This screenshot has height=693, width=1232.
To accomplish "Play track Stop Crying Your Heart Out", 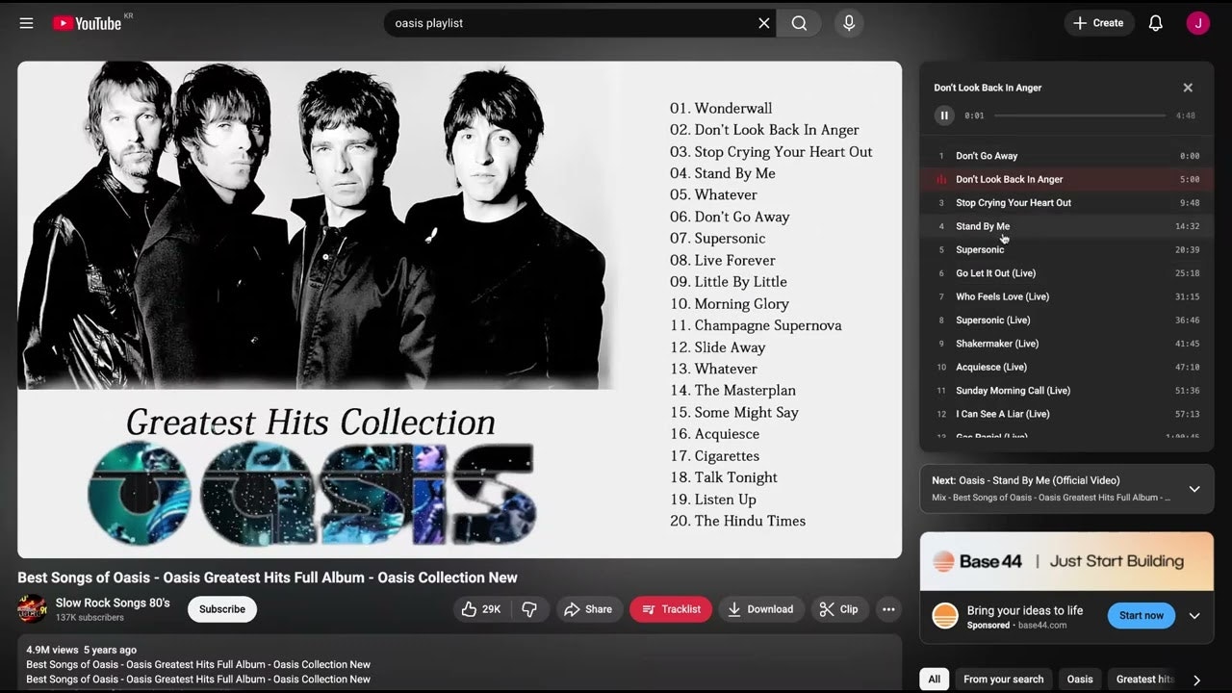I will (1066, 203).
